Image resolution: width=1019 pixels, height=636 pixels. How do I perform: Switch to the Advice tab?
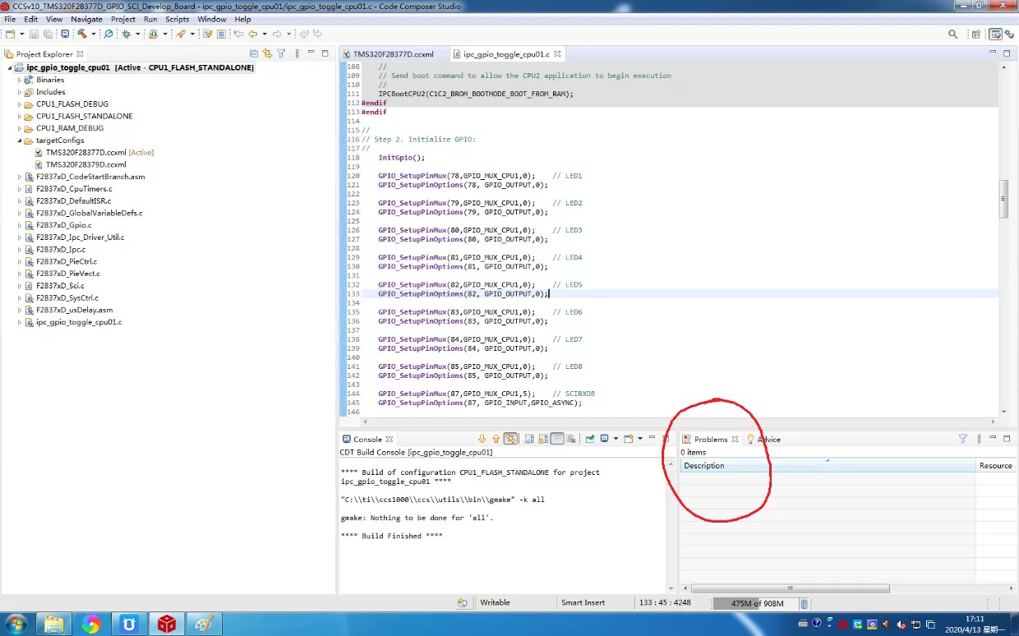pos(763,440)
